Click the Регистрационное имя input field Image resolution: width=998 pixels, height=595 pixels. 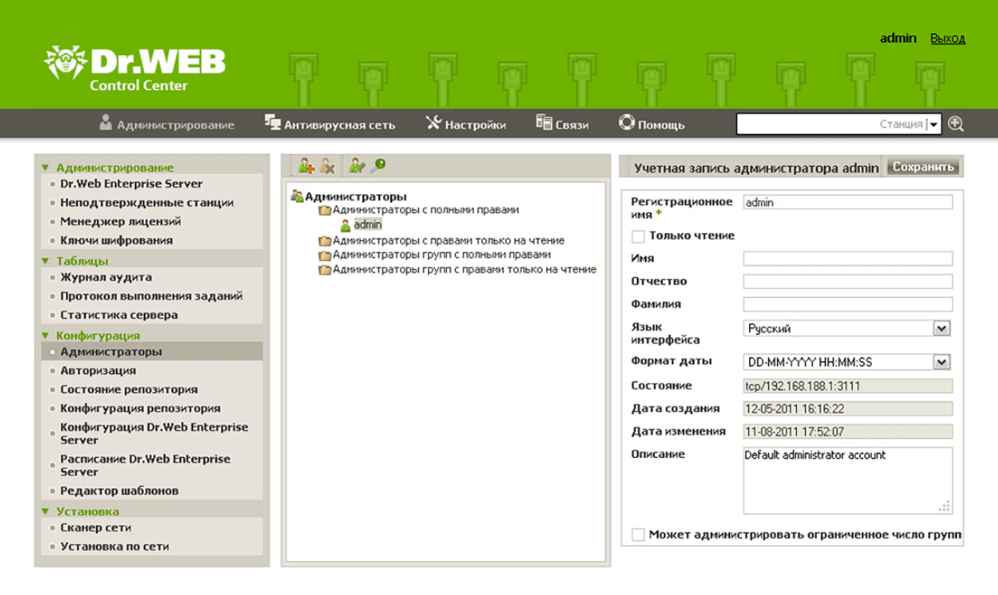[848, 202]
